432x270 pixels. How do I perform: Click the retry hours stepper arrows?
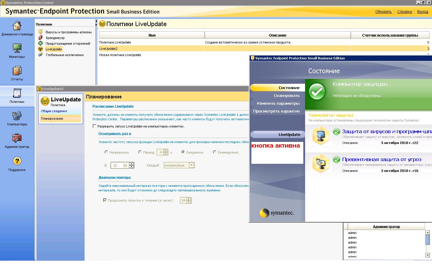188,200
